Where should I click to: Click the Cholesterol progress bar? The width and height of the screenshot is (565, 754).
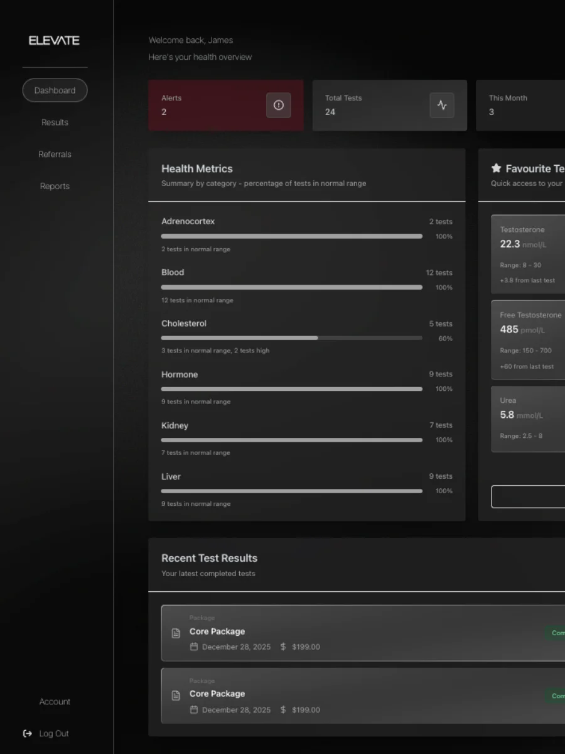291,338
